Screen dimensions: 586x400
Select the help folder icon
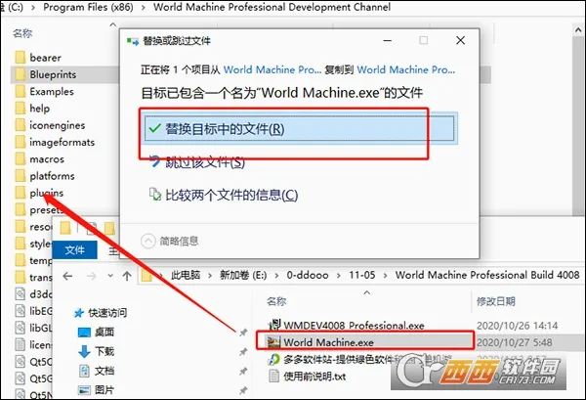click(21, 109)
